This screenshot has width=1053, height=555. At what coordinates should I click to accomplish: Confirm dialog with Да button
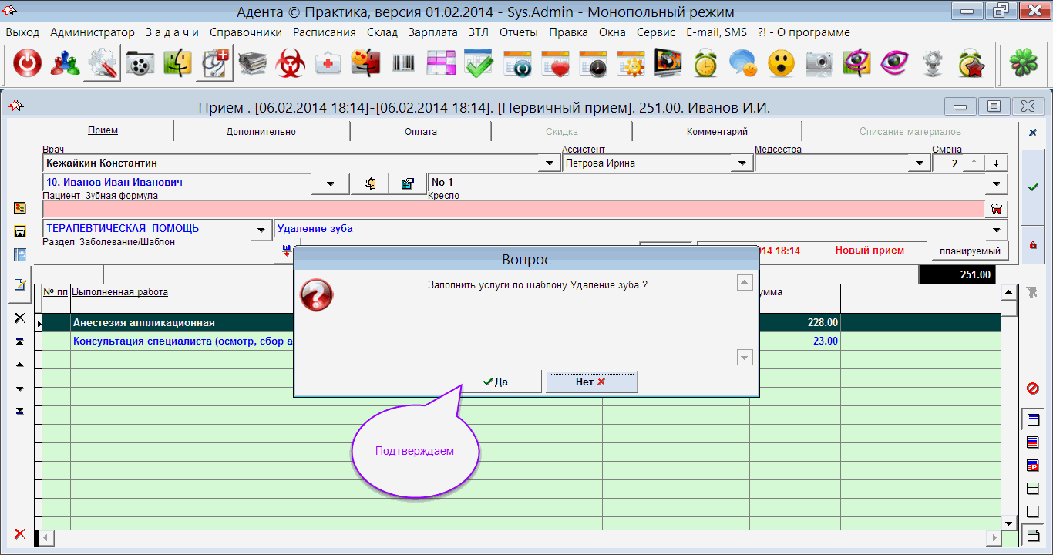[x=495, y=382]
